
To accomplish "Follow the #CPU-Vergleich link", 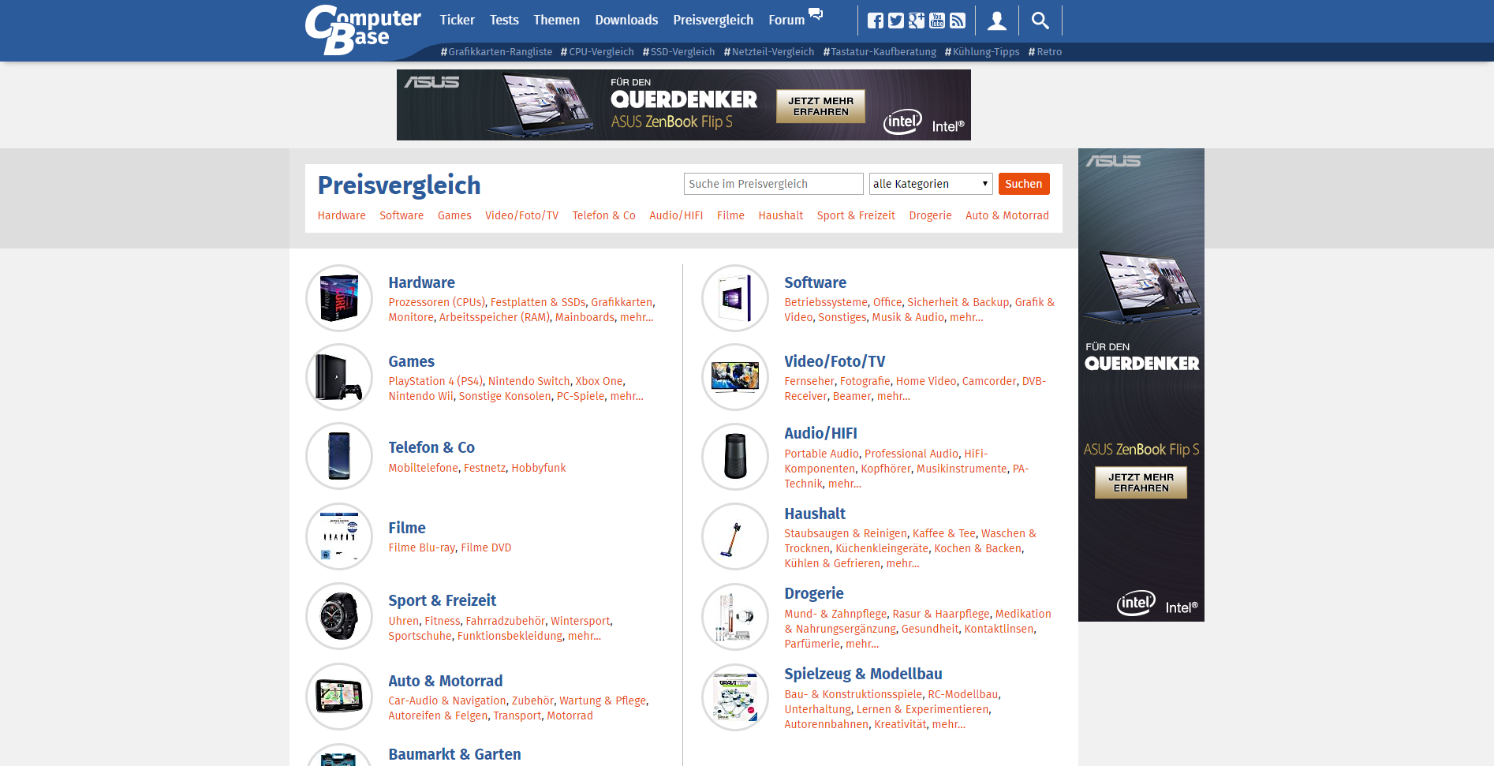I will [x=597, y=52].
